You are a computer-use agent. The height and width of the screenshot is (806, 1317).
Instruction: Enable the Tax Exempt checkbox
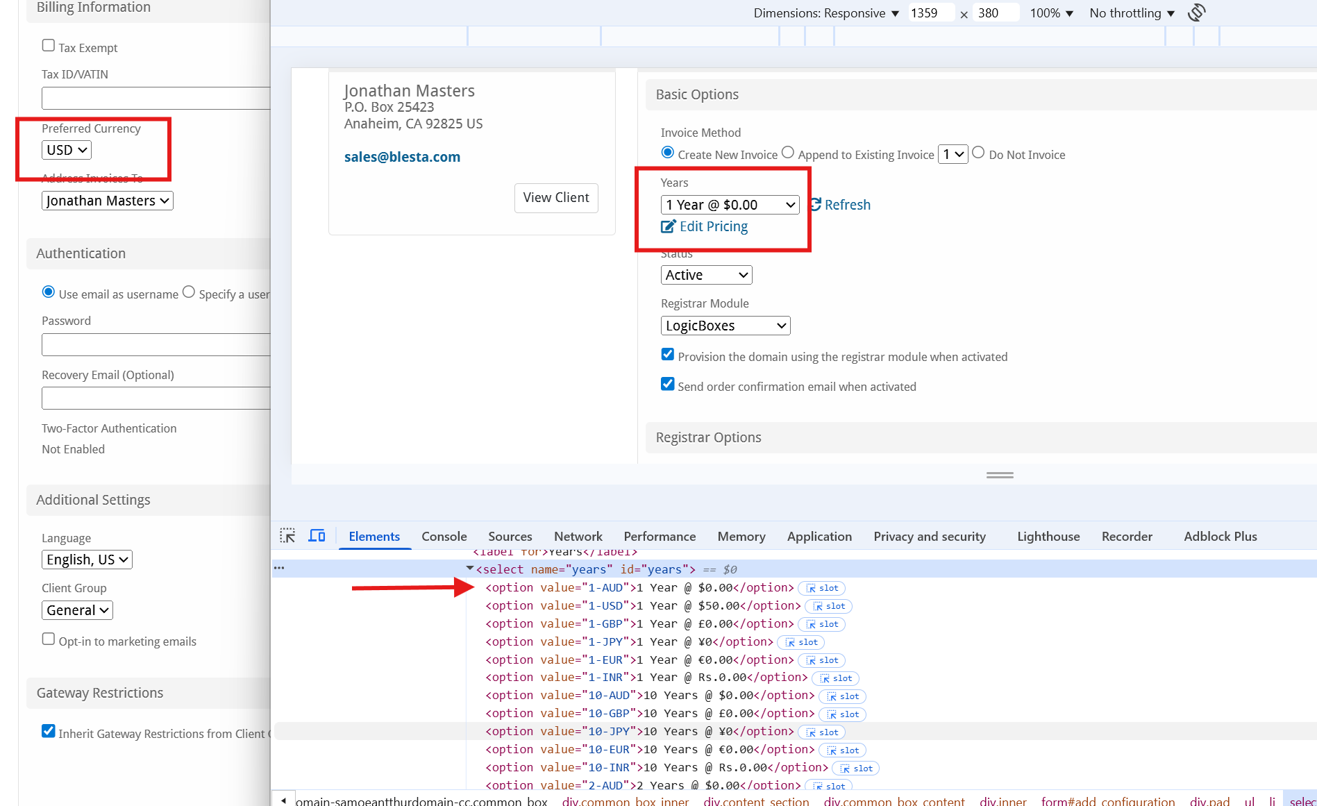48,45
